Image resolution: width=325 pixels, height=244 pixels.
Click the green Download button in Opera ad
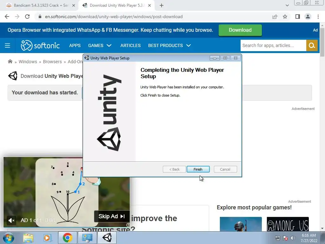pos(240,30)
